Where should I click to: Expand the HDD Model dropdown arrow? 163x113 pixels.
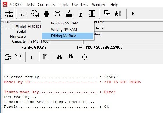[x=3, y=26]
